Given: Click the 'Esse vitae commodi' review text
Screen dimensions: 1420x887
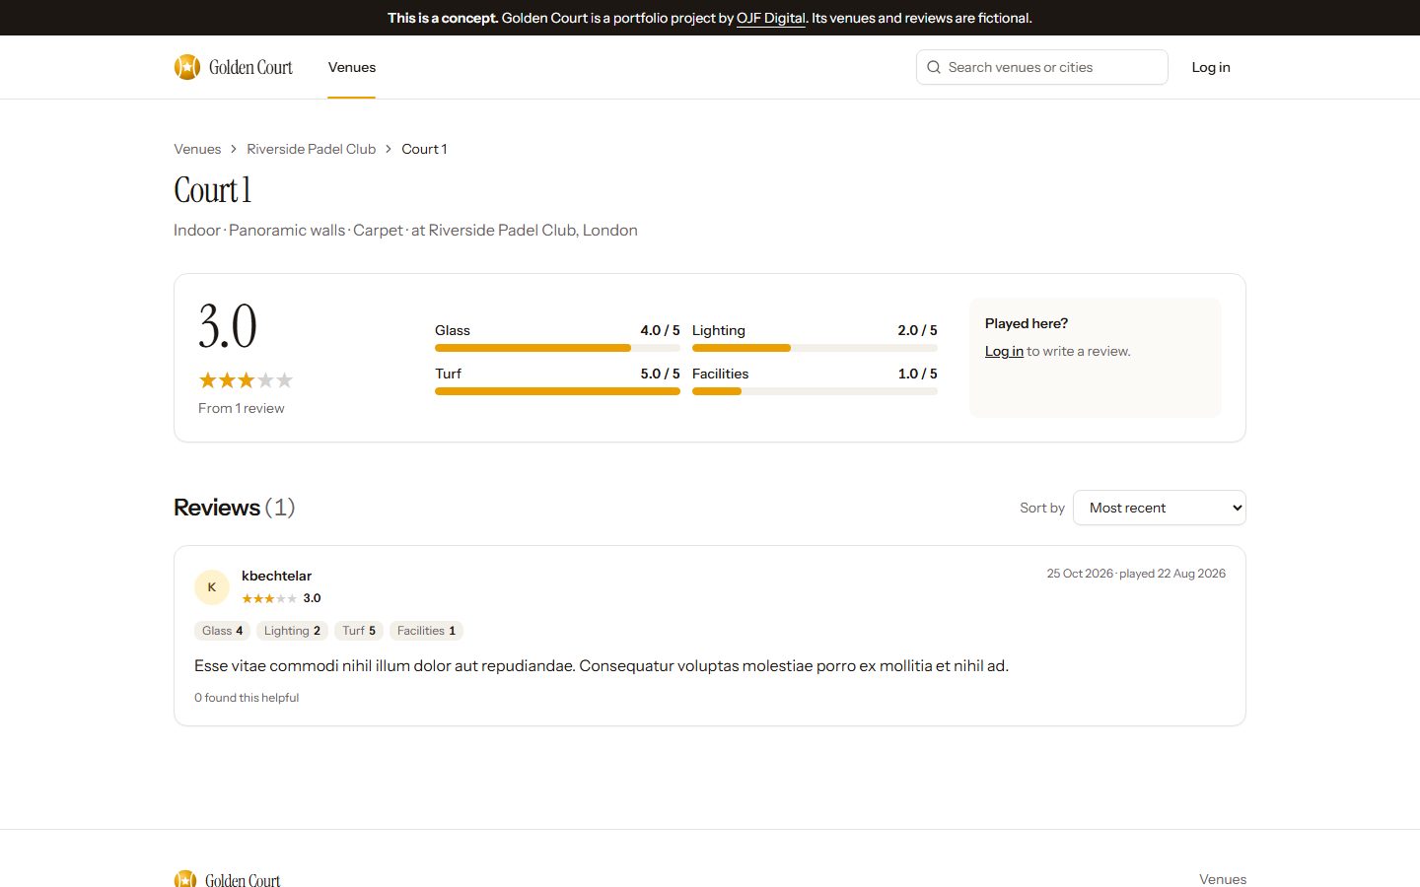Looking at the screenshot, I should coord(602,666).
